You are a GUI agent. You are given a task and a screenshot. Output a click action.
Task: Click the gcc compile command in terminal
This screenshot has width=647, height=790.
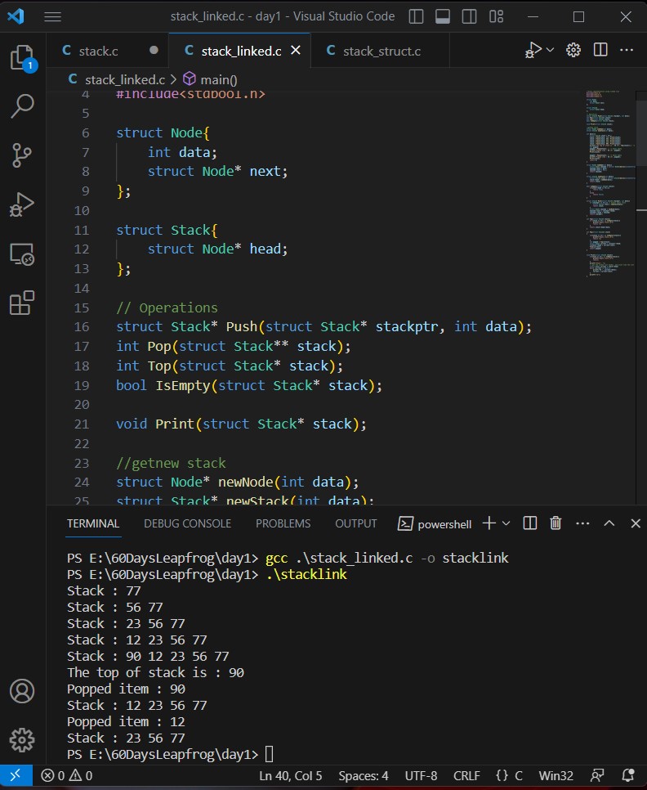point(387,559)
